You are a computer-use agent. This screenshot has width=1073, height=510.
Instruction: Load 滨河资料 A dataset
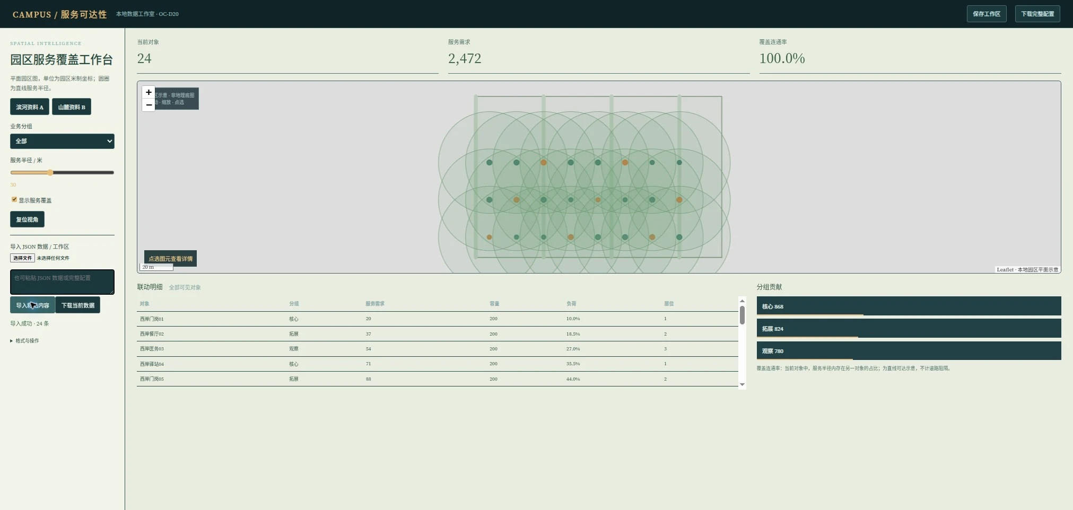[x=30, y=107]
